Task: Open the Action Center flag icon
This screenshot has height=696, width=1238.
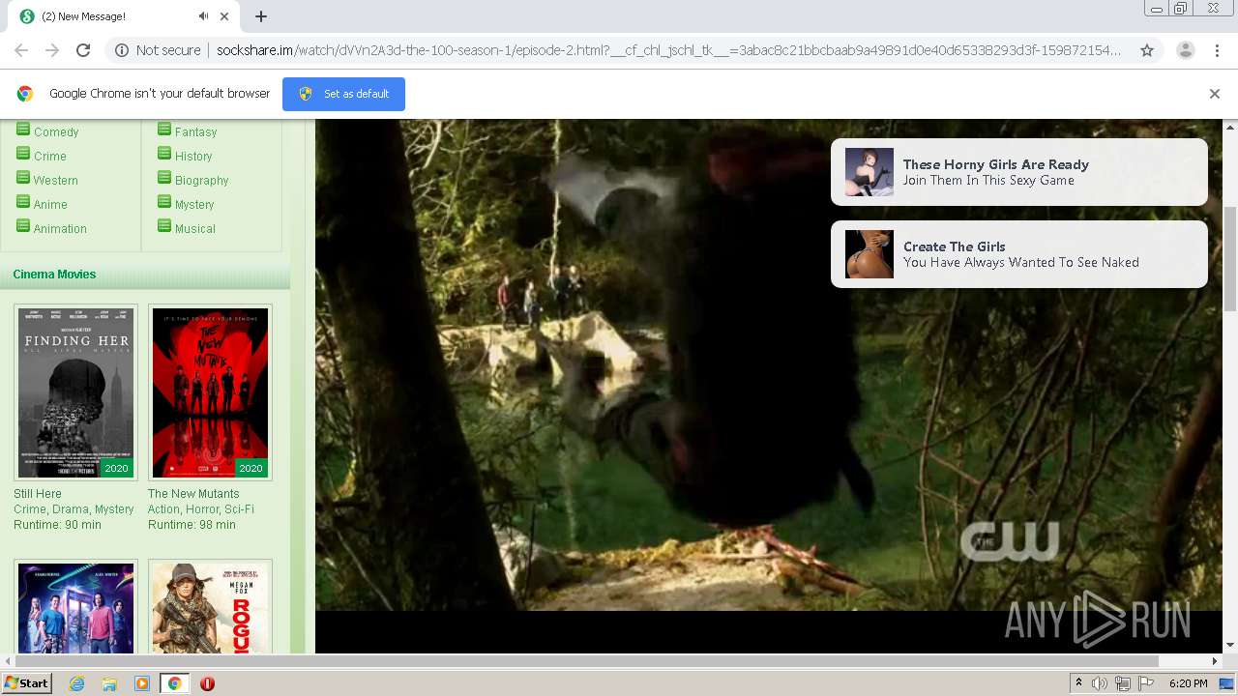Action: [x=1146, y=683]
